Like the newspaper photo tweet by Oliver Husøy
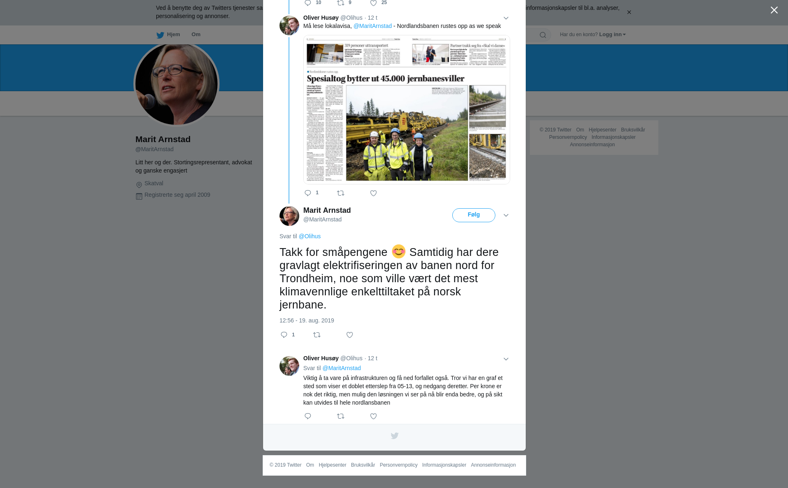 click(x=373, y=193)
